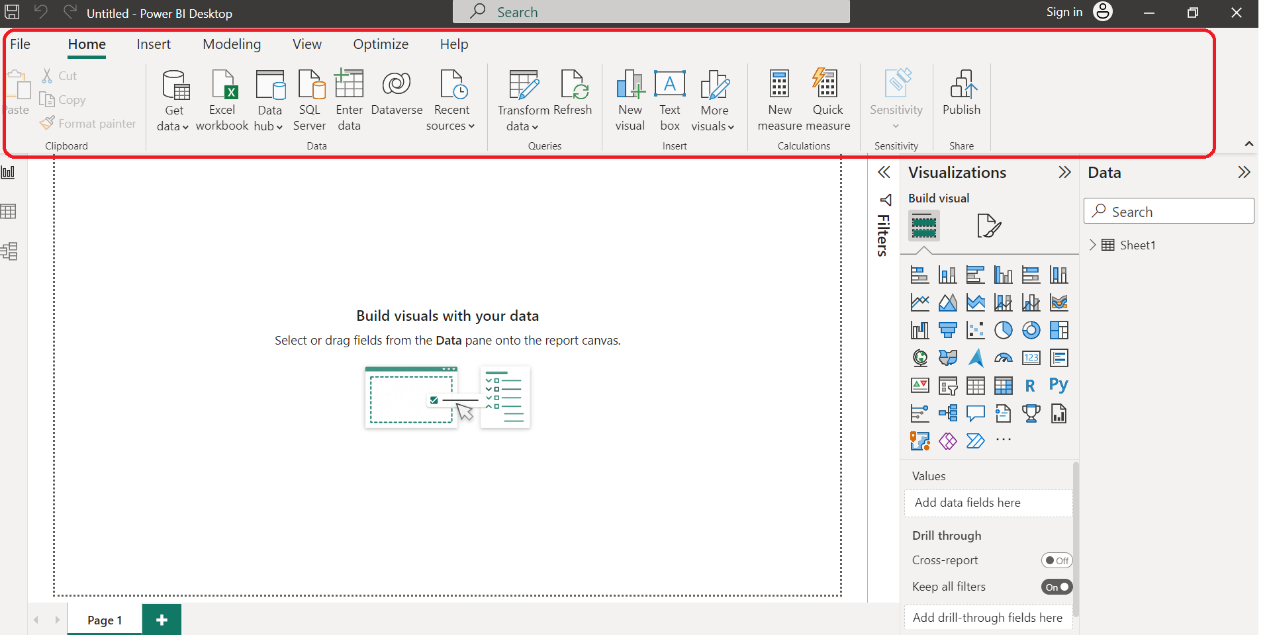
Task: Switch to Table view in left sidebar
Action: coord(9,212)
